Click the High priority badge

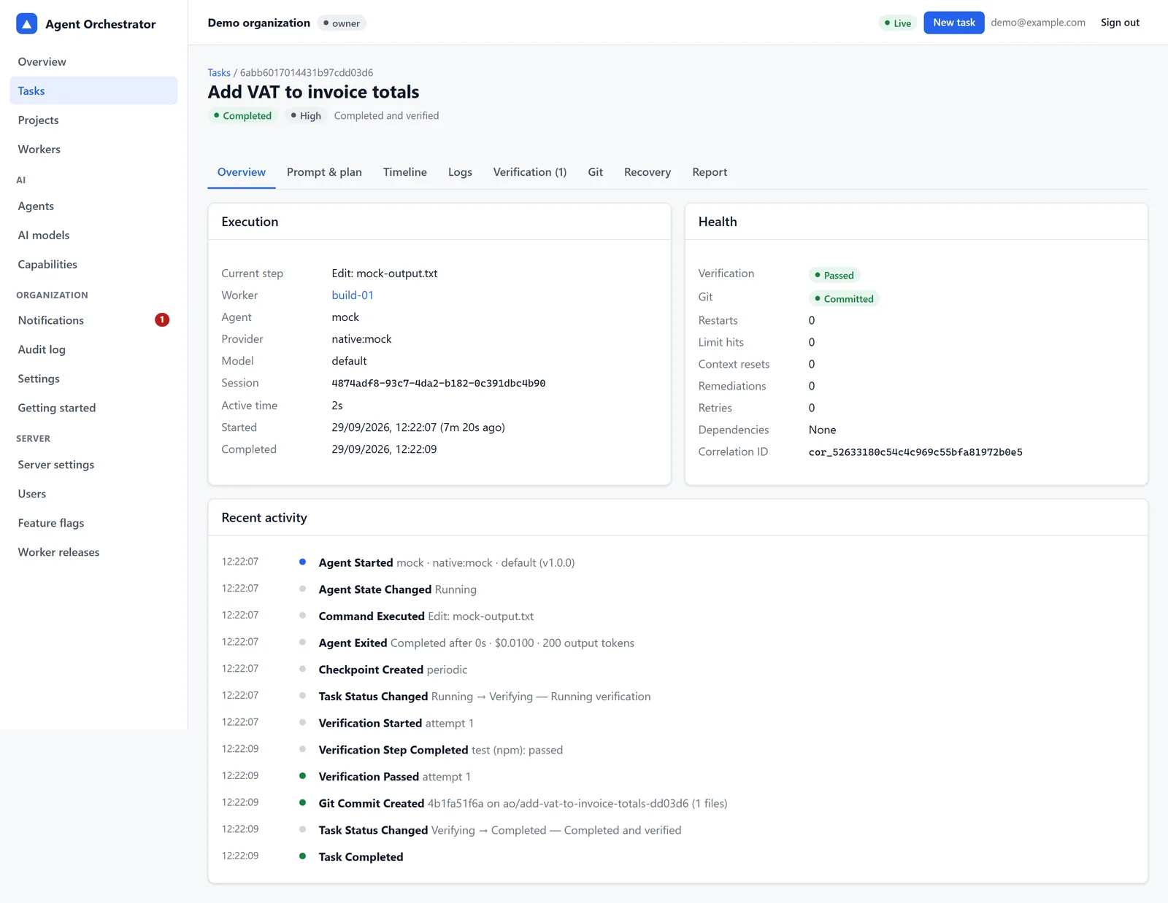(306, 116)
